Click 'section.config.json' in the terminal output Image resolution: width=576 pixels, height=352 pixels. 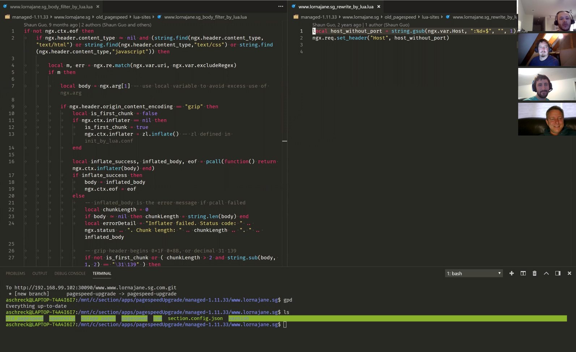[195, 318]
